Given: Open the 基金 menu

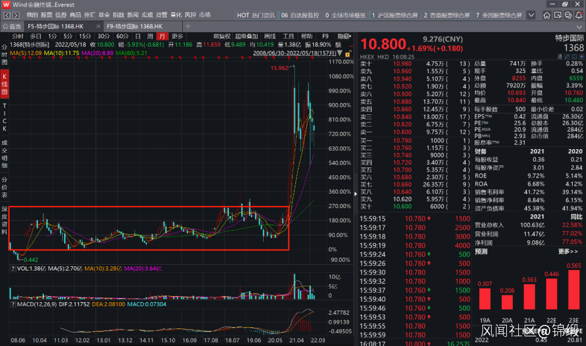Looking at the screenshot, I should coord(104,15).
